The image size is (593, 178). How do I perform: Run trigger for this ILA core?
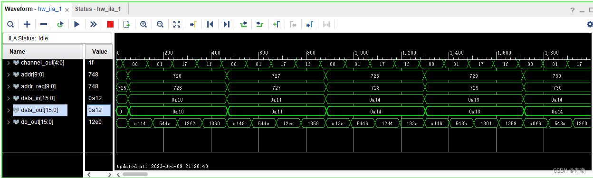click(x=77, y=24)
